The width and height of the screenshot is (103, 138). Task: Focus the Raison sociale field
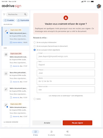coord(66,90)
